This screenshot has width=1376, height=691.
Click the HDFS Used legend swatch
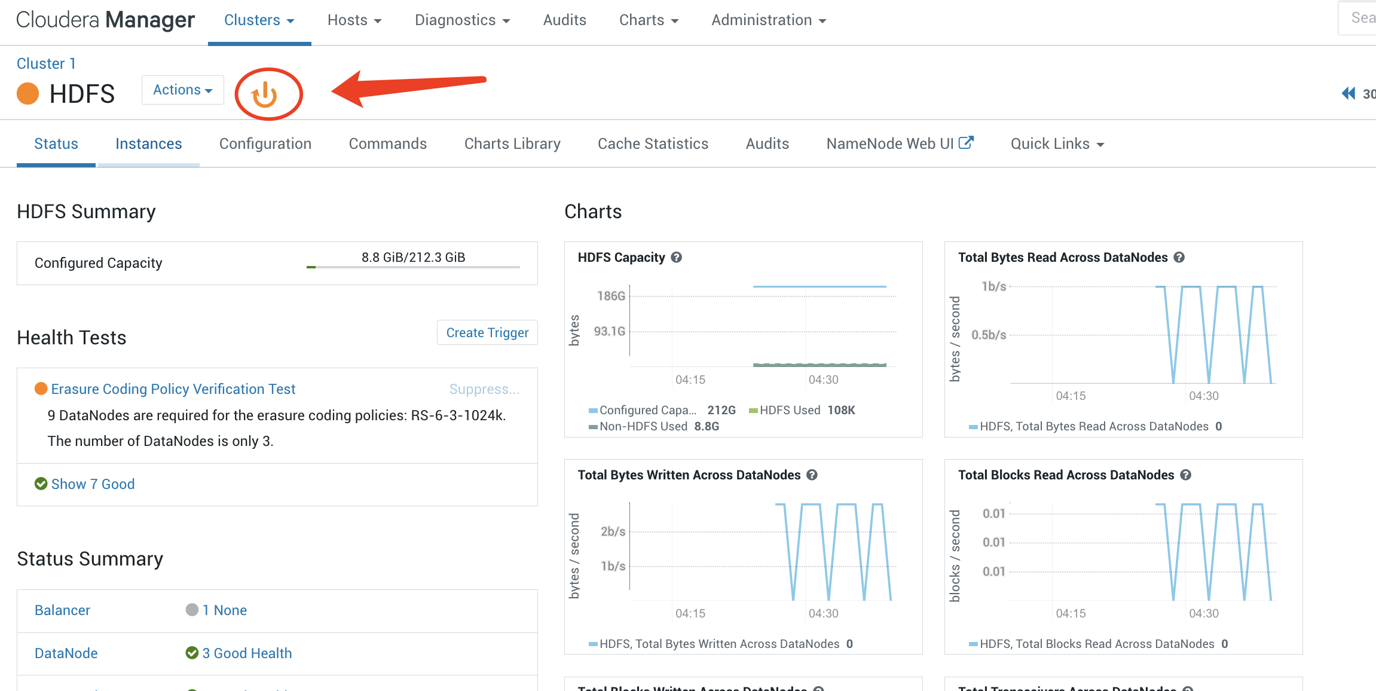[x=753, y=410]
